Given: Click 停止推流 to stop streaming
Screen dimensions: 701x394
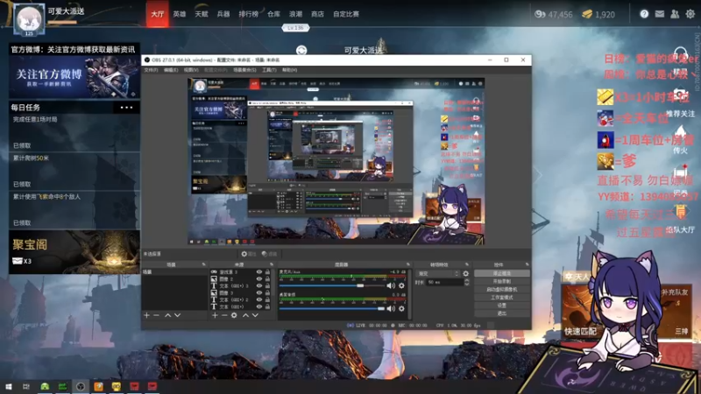Looking at the screenshot, I should click(x=501, y=273).
